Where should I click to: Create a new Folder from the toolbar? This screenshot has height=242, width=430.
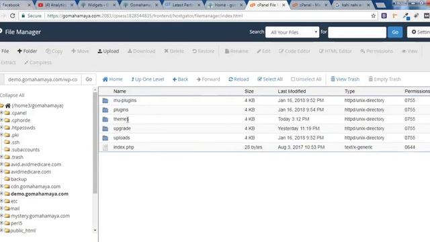tap(27, 51)
